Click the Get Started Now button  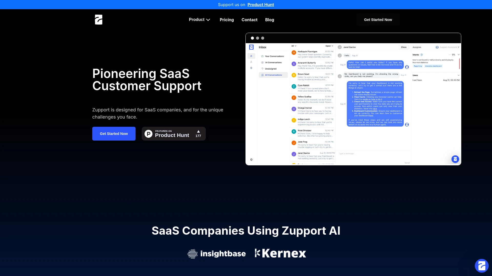114,133
